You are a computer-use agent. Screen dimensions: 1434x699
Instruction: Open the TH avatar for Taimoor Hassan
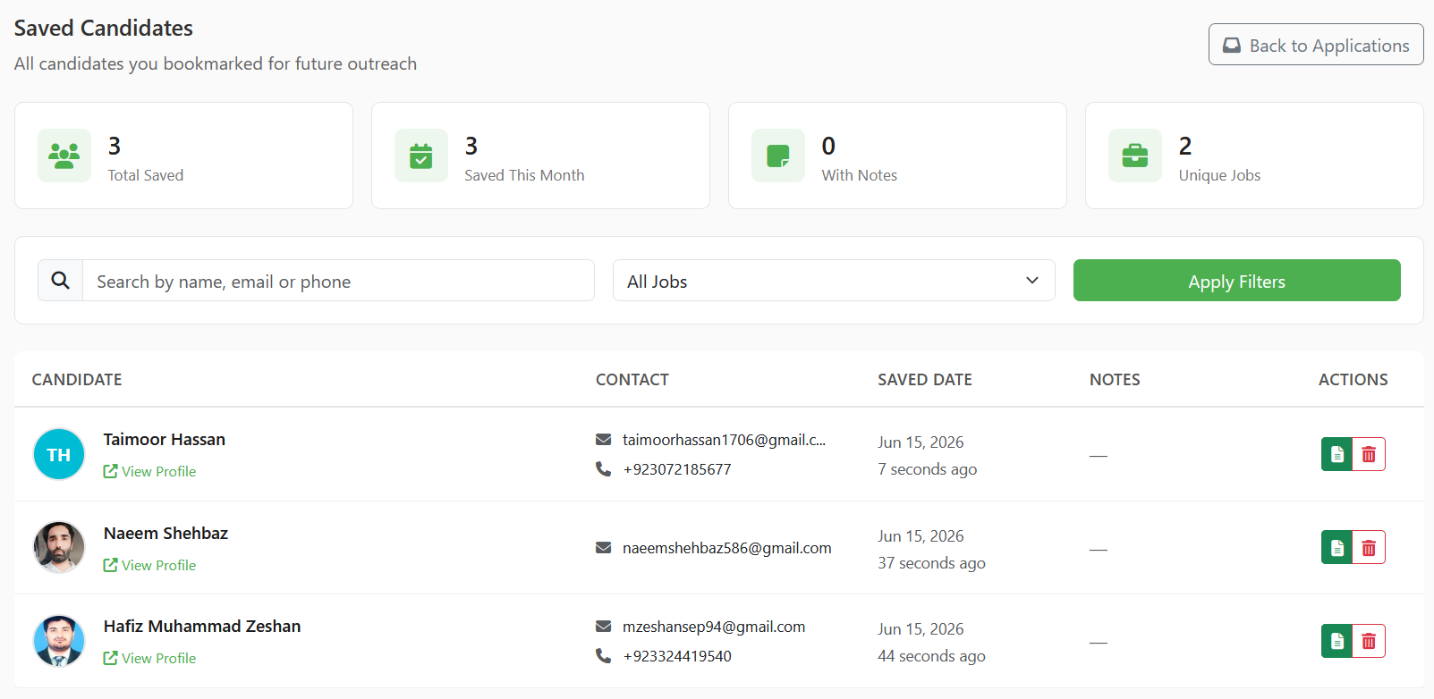point(59,454)
